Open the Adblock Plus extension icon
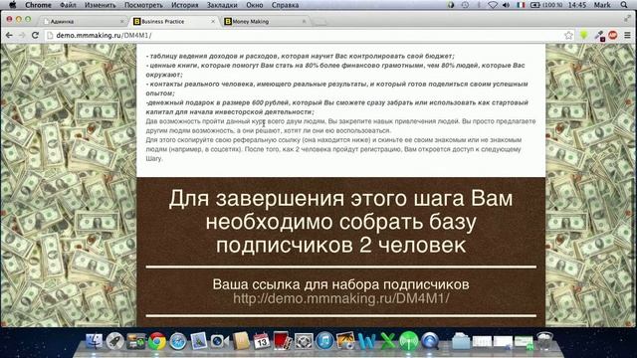The height and width of the screenshot is (358, 637). (x=613, y=36)
